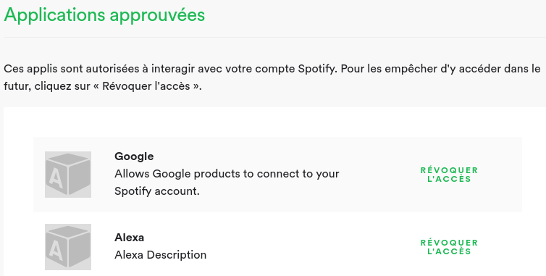Click the "Applications approuvées" heading
The image size is (546, 276).
(x=104, y=15)
